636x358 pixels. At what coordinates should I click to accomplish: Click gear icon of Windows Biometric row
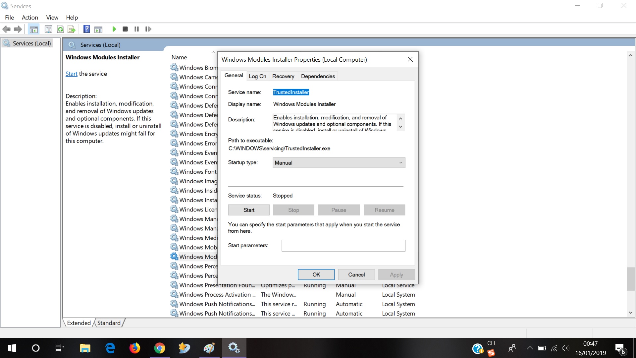[174, 68]
